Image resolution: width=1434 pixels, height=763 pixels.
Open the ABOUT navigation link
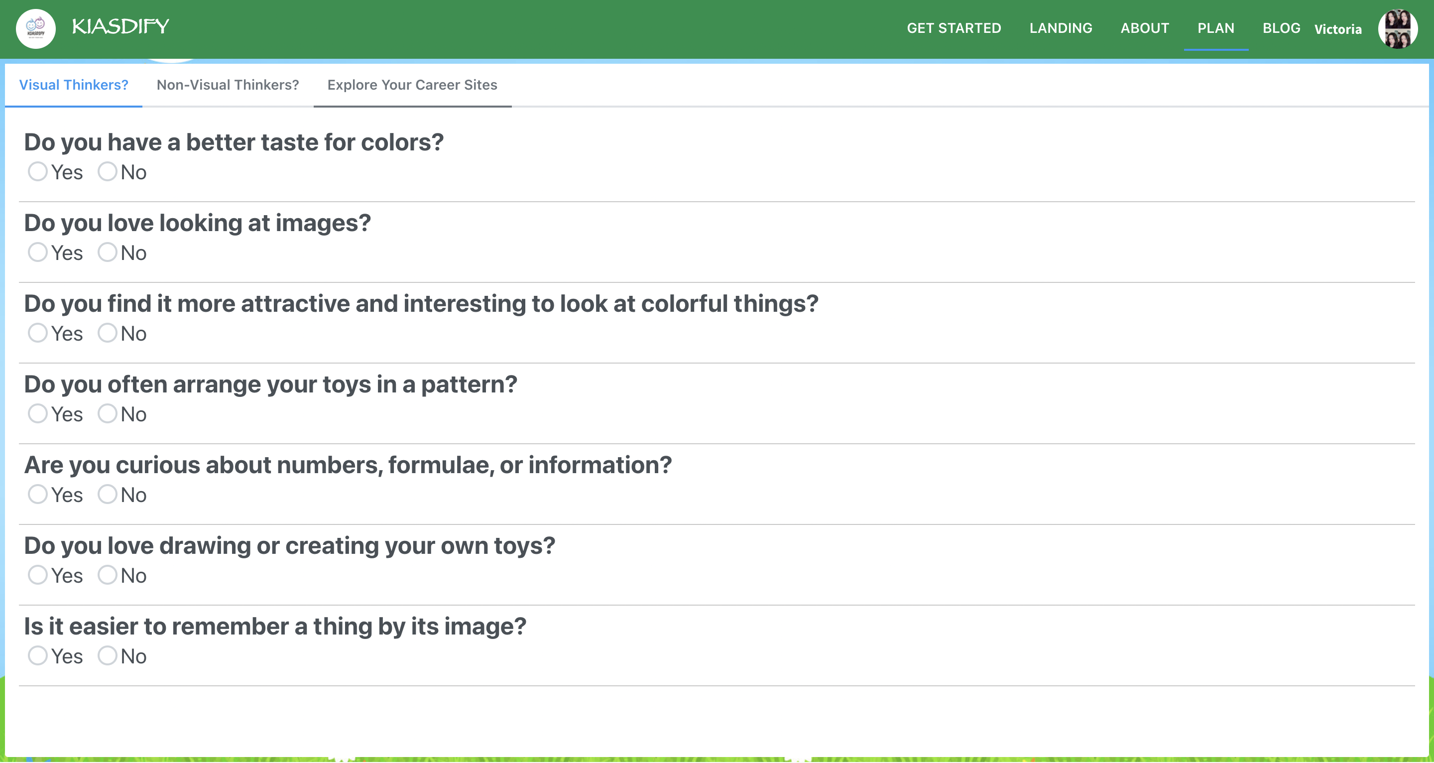tap(1145, 28)
